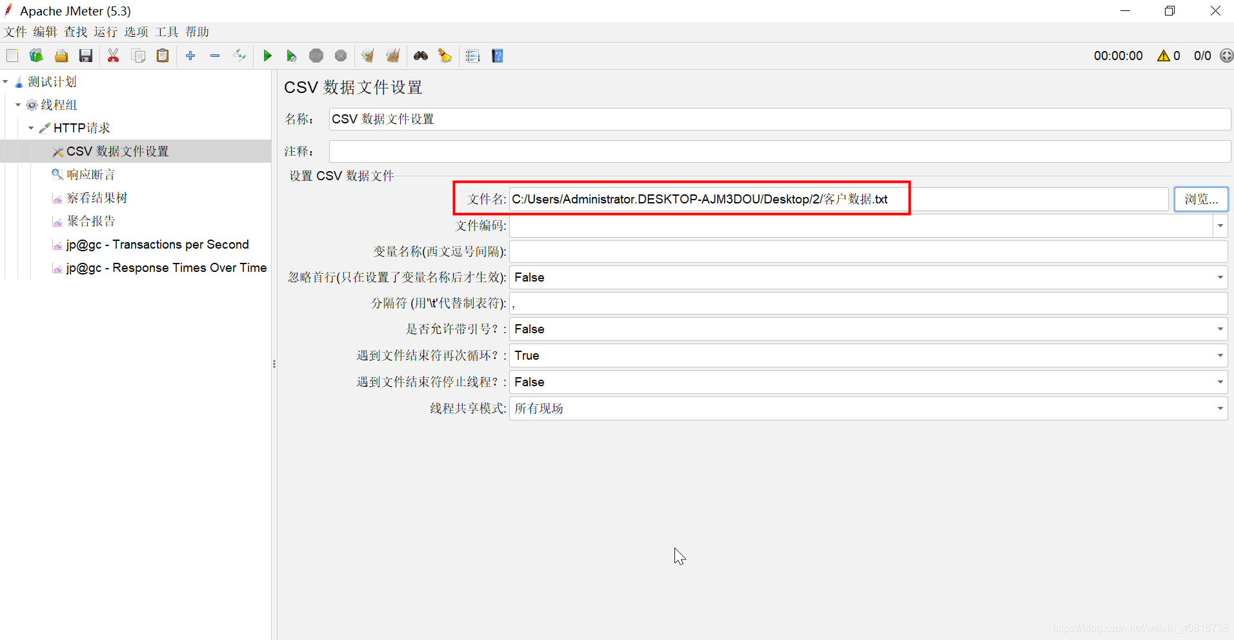Click the Cut scissors icon
The image size is (1234, 640).
114,56
